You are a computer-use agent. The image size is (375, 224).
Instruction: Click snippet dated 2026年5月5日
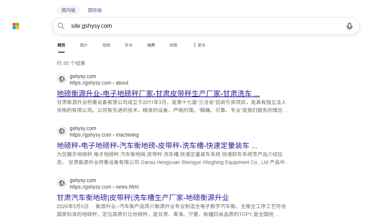[x=171, y=210]
